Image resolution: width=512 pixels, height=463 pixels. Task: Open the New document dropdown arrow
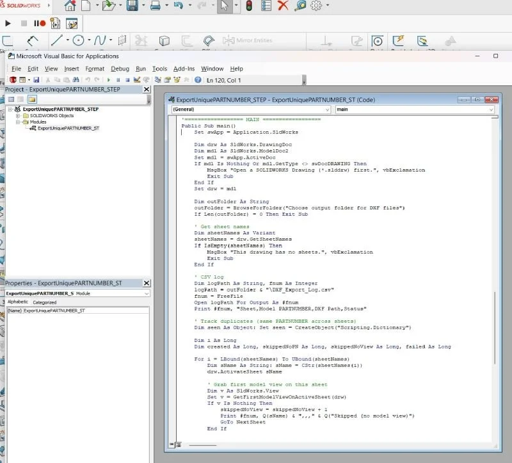click(97, 6)
